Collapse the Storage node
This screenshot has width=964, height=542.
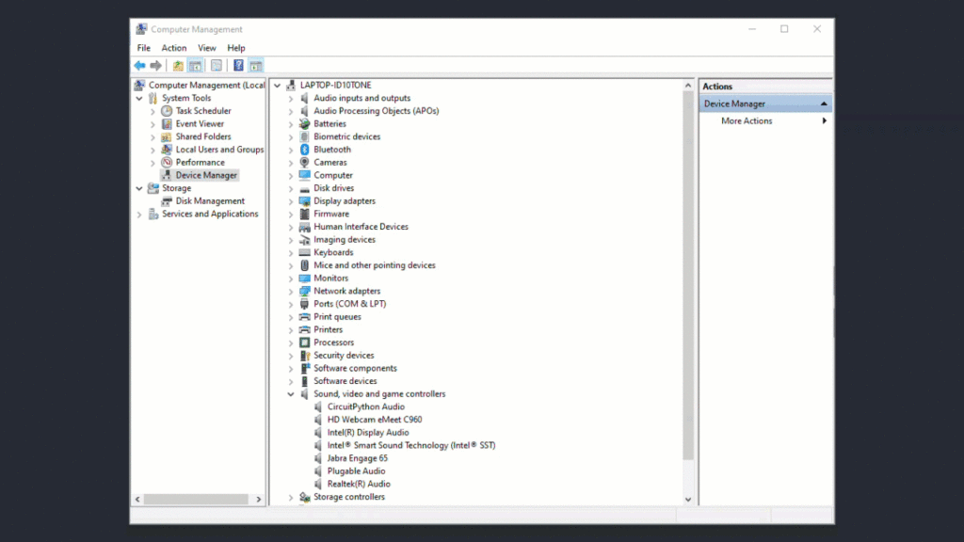pyautogui.click(x=139, y=188)
